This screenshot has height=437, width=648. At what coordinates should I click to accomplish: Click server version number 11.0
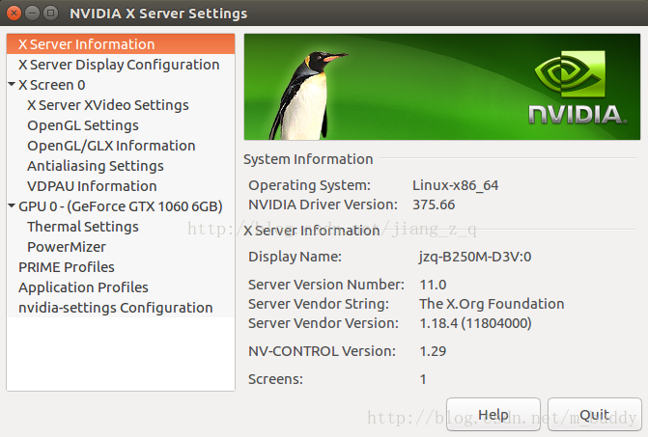(433, 285)
